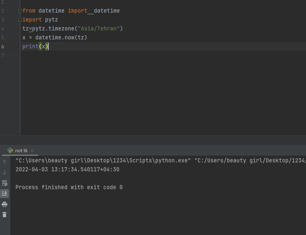Screen dimensions: 306x235
Task: Click the pytz module name on line 3
Action: point(52,20)
